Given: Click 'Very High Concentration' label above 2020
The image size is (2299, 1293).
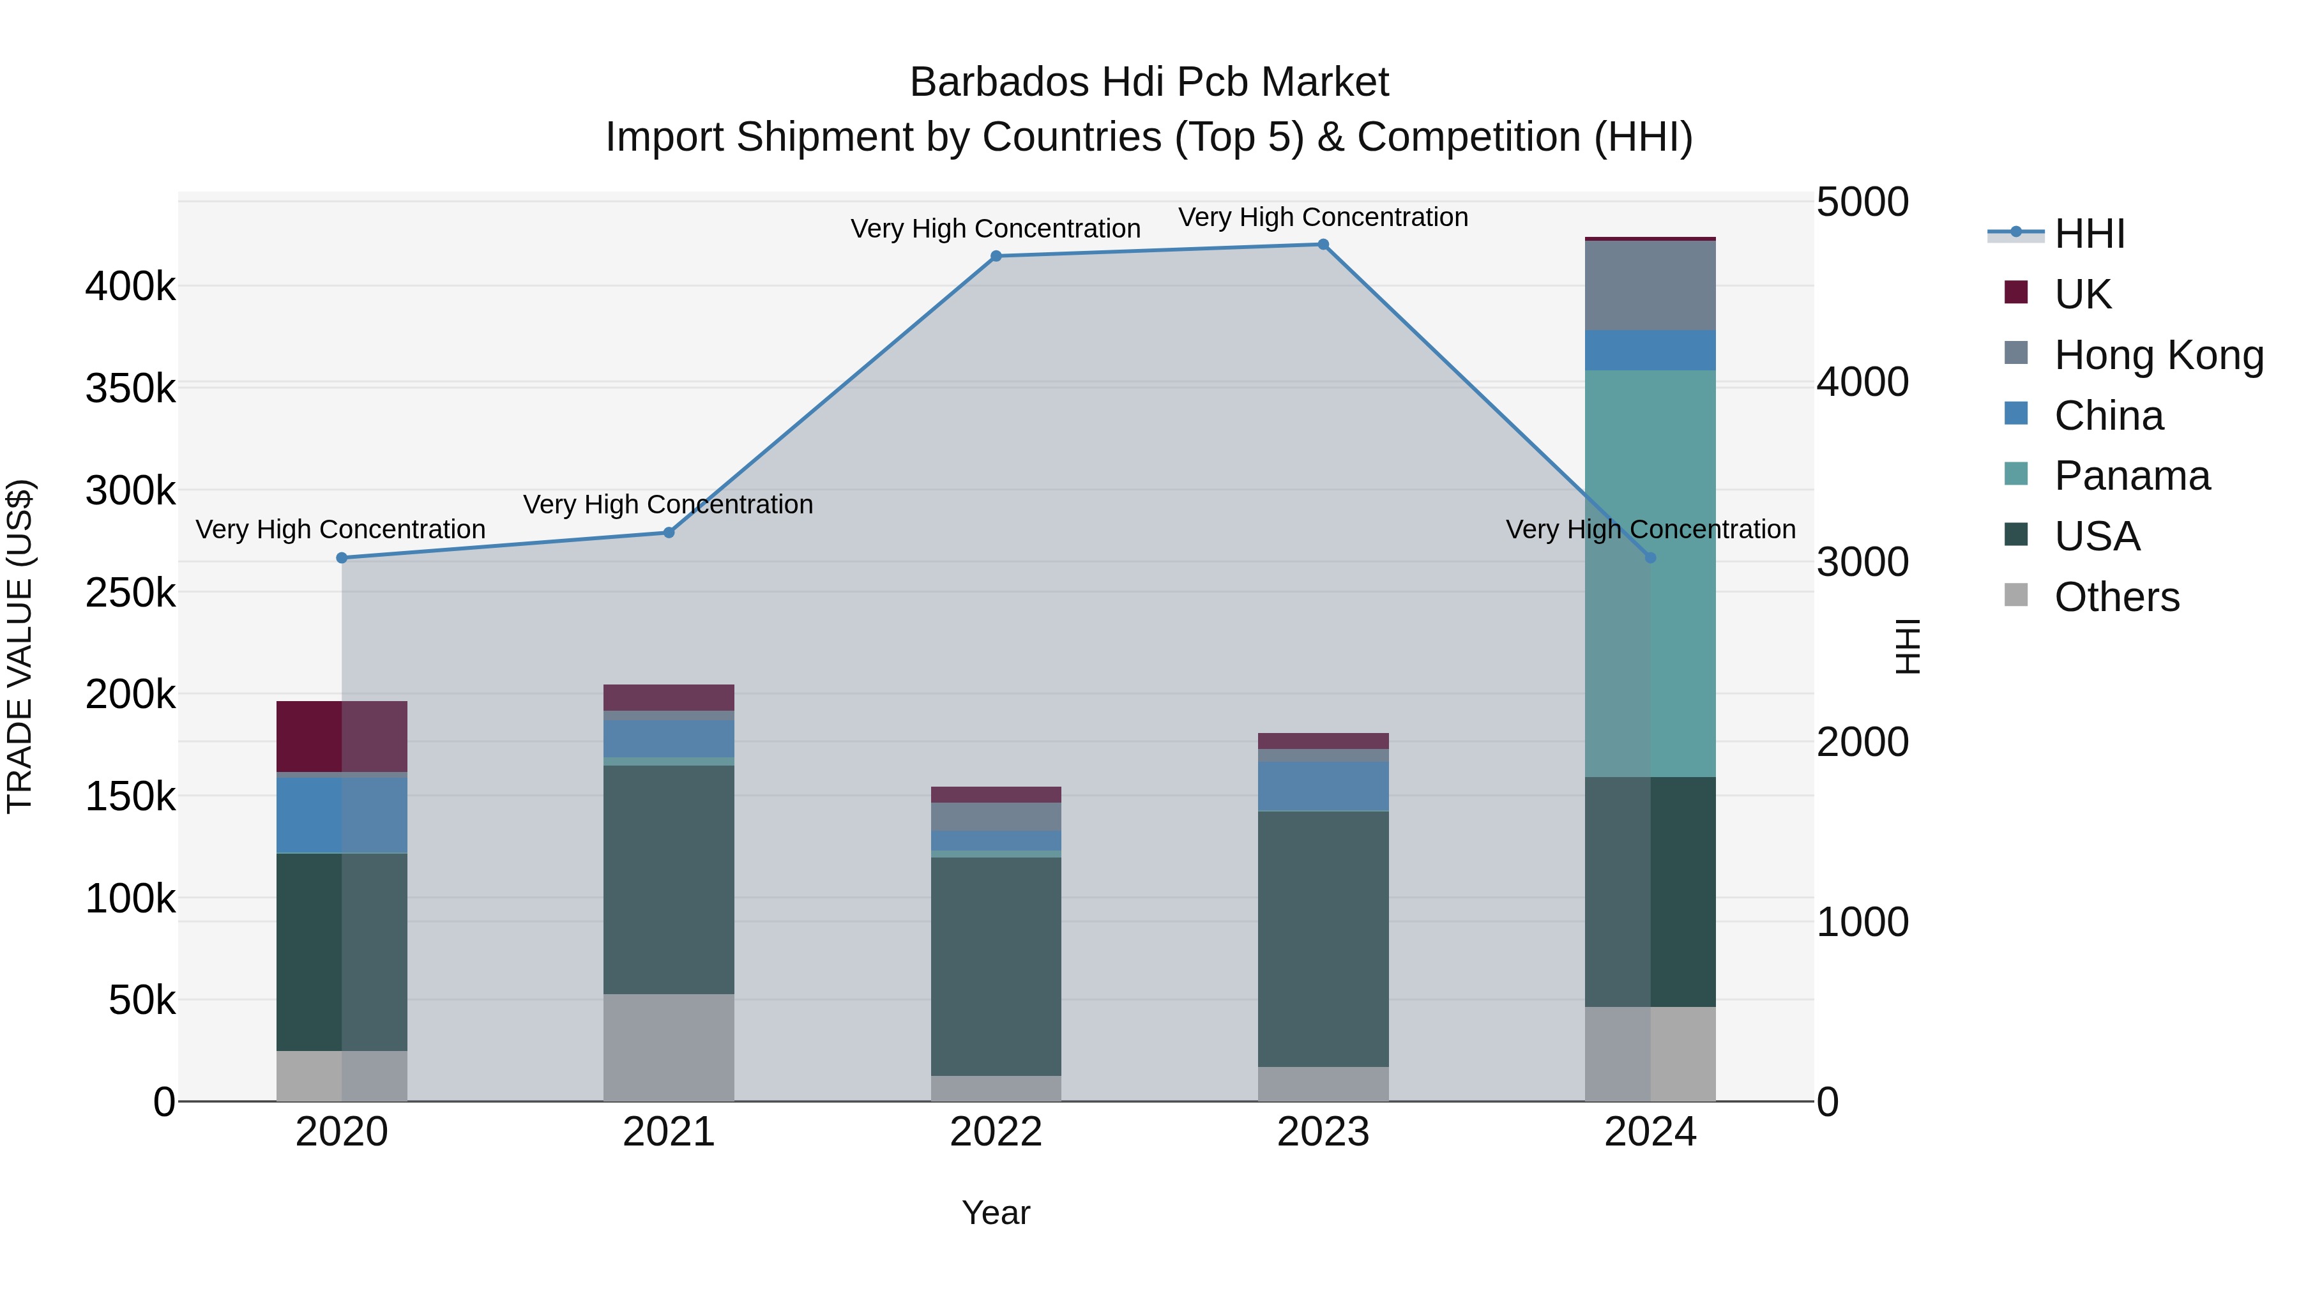Looking at the screenshot, I should [341, 529].
